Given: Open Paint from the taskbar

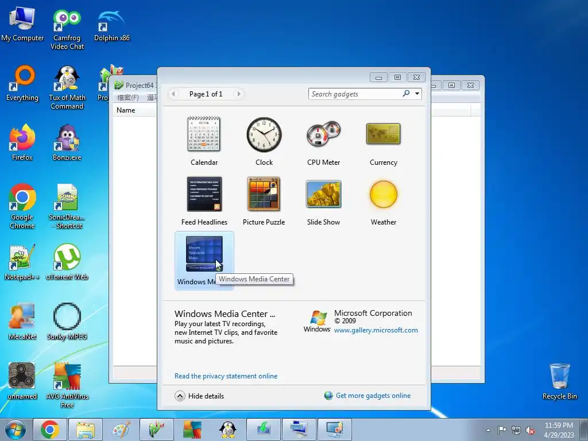Looking at the screenshot, I should click(x=121, y=430).
